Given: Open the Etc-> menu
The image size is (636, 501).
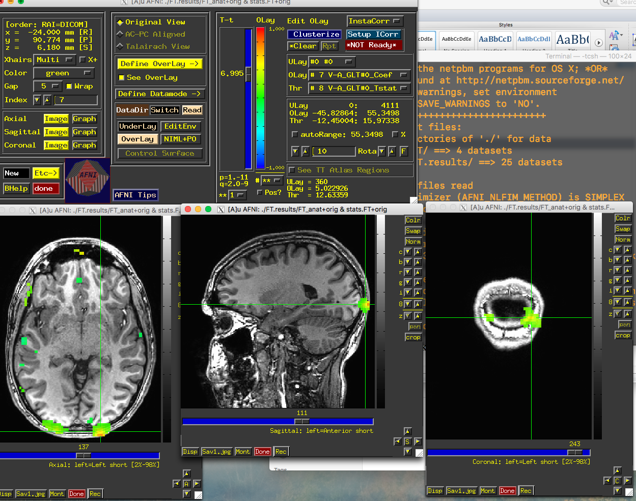Looking at the screenshot, I should (x=46, y=173).
